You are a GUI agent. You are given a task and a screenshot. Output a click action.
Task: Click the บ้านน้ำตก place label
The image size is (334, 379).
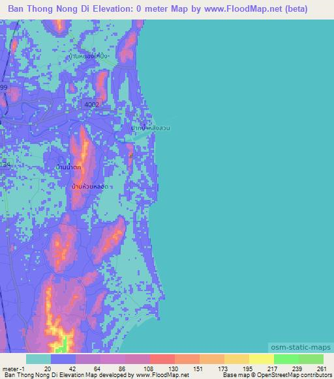point(68,167)
